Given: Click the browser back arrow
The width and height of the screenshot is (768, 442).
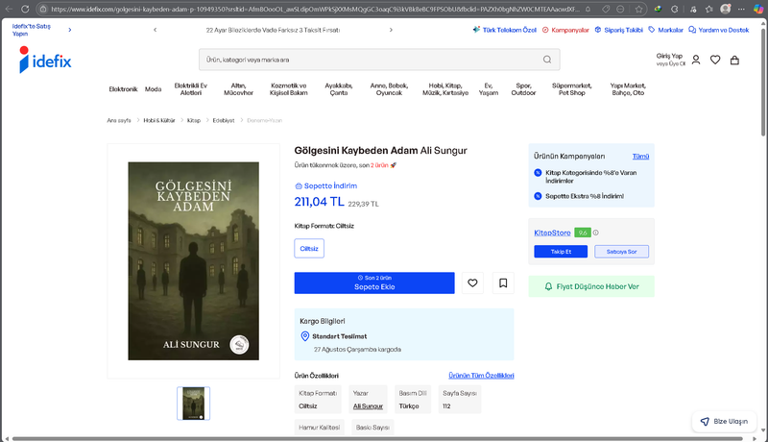Looking at the screenshot, I should click(9, 9).
